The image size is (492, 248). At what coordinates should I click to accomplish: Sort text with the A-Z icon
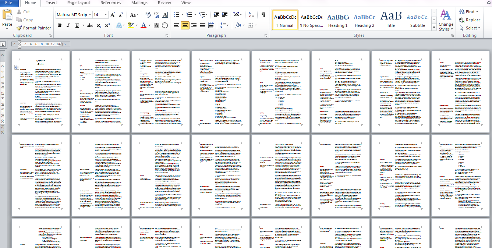(x=251, y=15)
